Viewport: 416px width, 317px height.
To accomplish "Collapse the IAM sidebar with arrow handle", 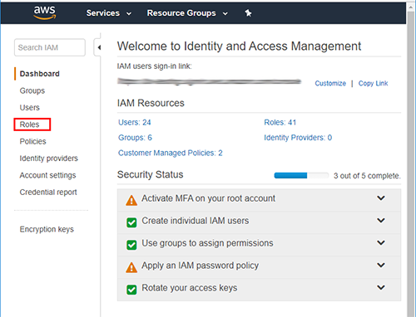I will 97,47.
